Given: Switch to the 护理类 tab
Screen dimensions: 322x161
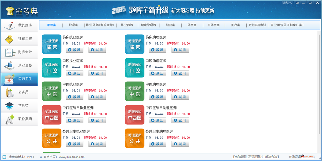Looking at the screenshot, I should [x=73, y=25].
